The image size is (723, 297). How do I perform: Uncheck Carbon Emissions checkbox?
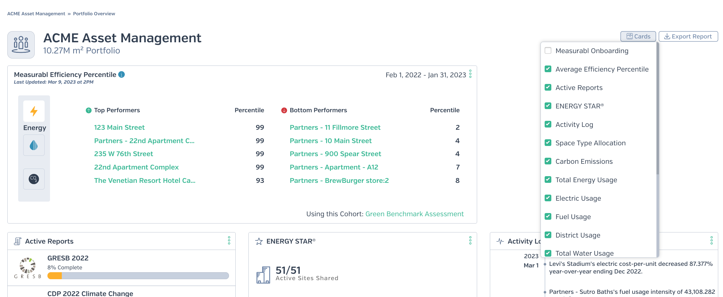pos(548,161)
